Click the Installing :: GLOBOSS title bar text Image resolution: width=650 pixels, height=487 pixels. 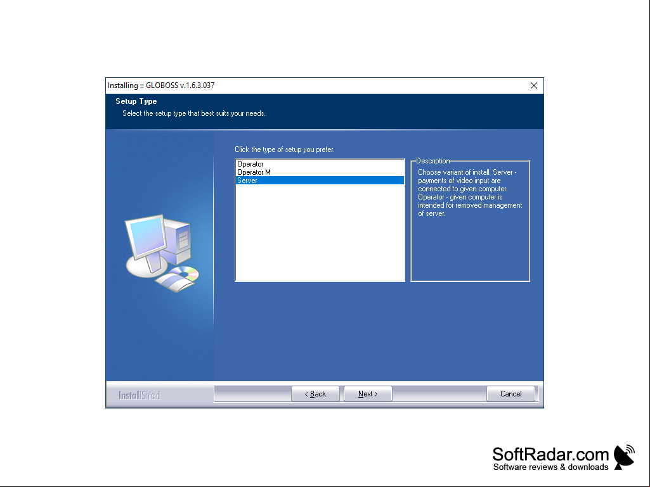[x=161, y=85]
